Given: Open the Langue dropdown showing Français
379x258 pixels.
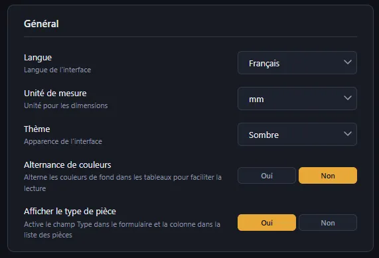Looking at the screenshot, I should [x=297, y=63].
